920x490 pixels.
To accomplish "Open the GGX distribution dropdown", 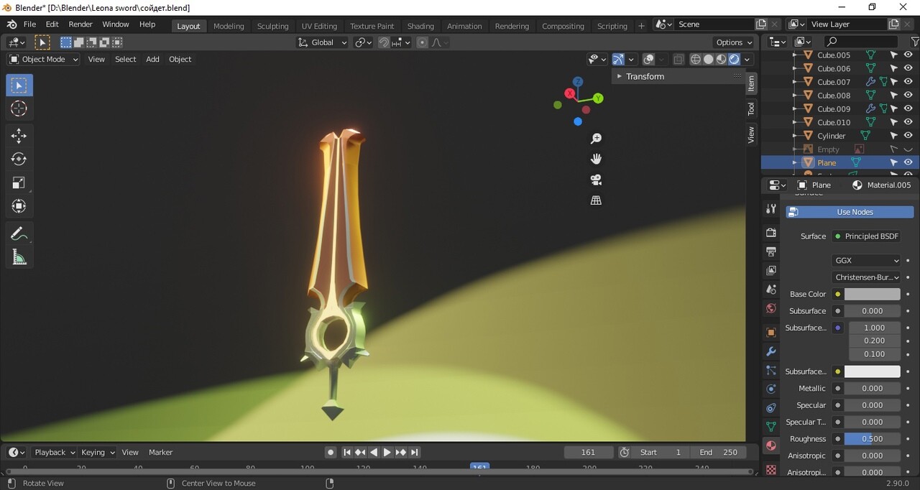I will [866, 261].
